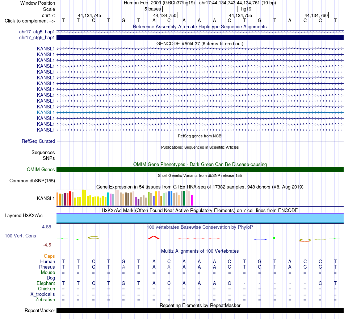The image size is (344, 319).
Task: Open the 'RefSeq genes from NCBI' title
Action: click(200, 136)
